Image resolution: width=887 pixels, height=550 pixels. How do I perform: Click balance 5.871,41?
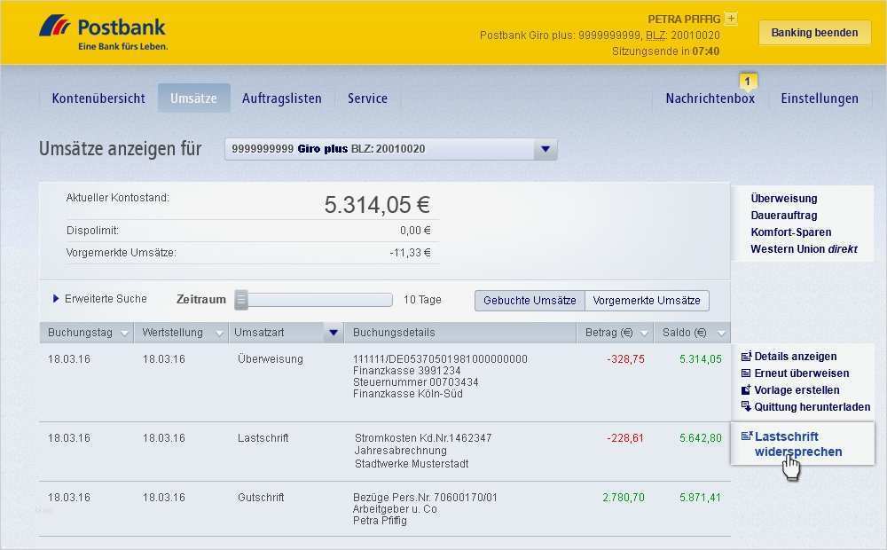click(x=701, y=498)
